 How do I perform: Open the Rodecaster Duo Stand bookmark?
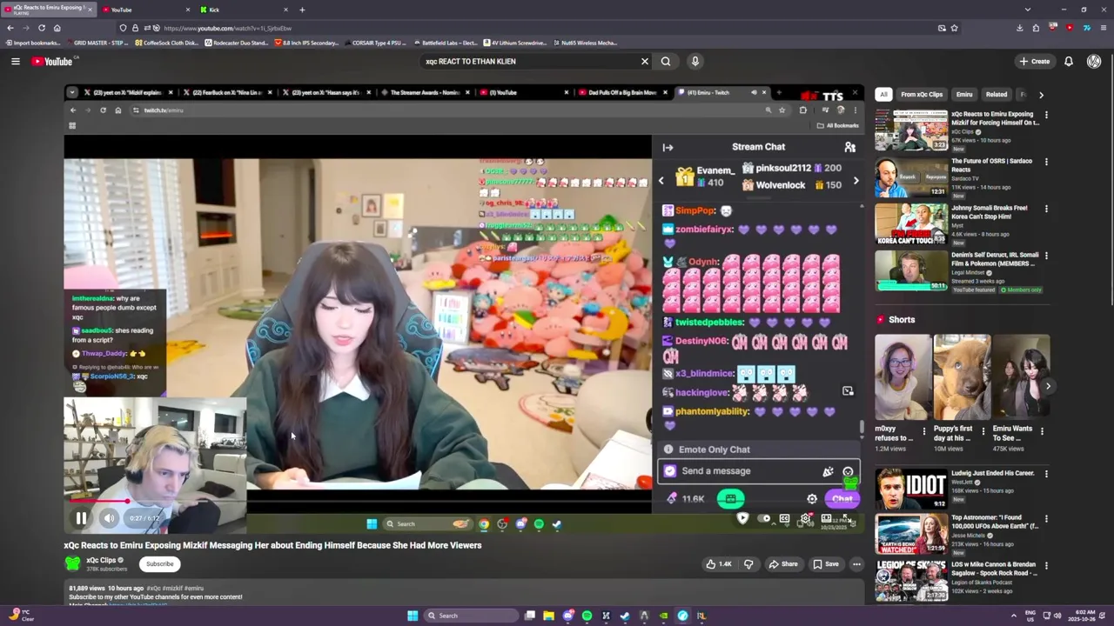coord(237,43)
